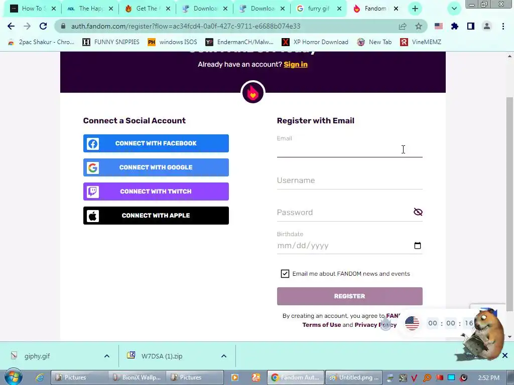Image resolution: width=514 pixels, height=385 pixels.
Task: Close the Fandom tab
Action: pos(396,9)
